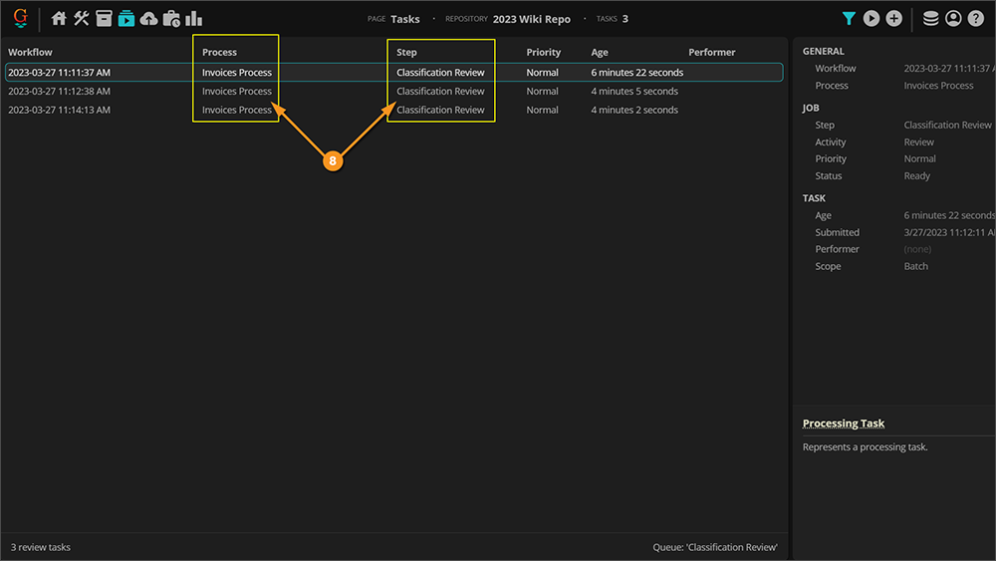Sort by the Age column header
The image size is (996, 561).
click(x=600, y=52)
